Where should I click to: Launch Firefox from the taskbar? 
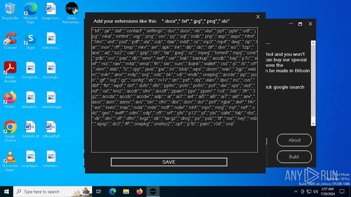click(x=140, y=192)
